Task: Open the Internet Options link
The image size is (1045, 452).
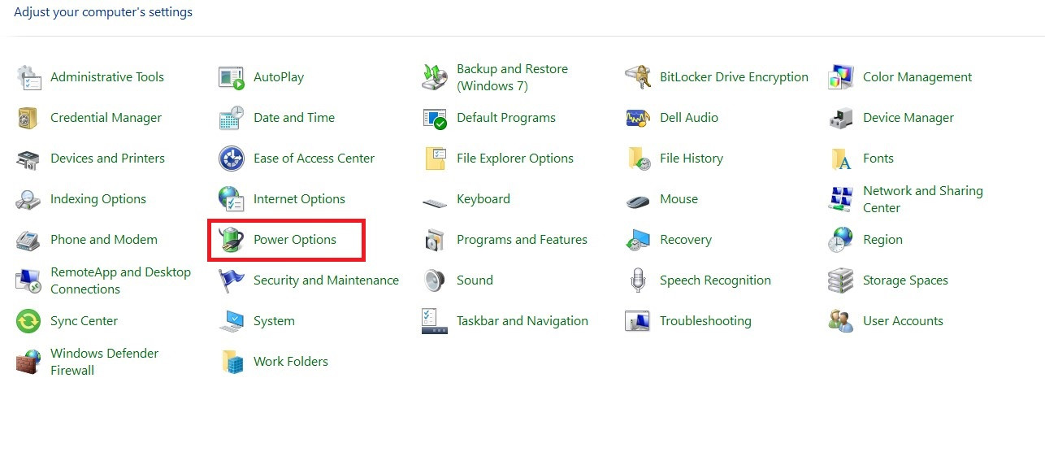Action: 299,199
